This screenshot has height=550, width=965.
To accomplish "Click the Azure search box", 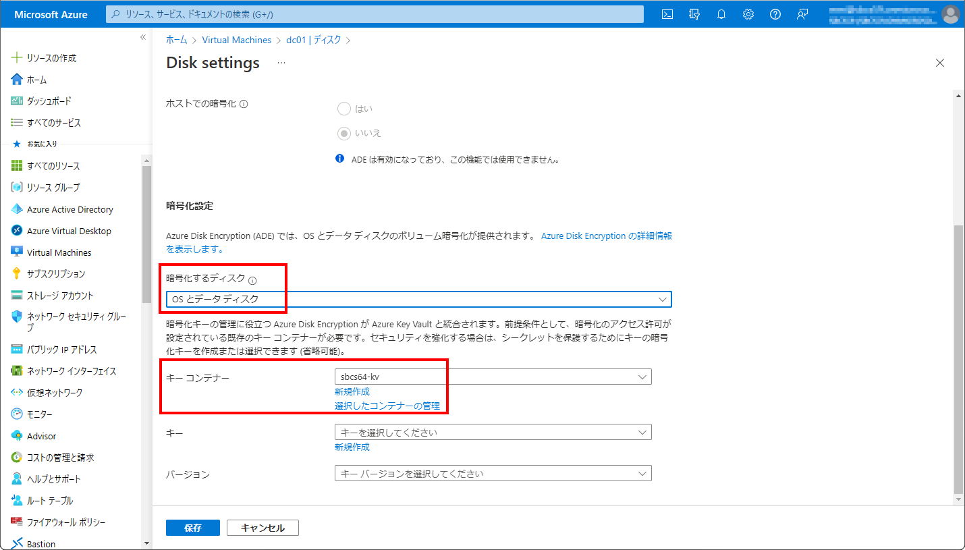I will [375, 14].
